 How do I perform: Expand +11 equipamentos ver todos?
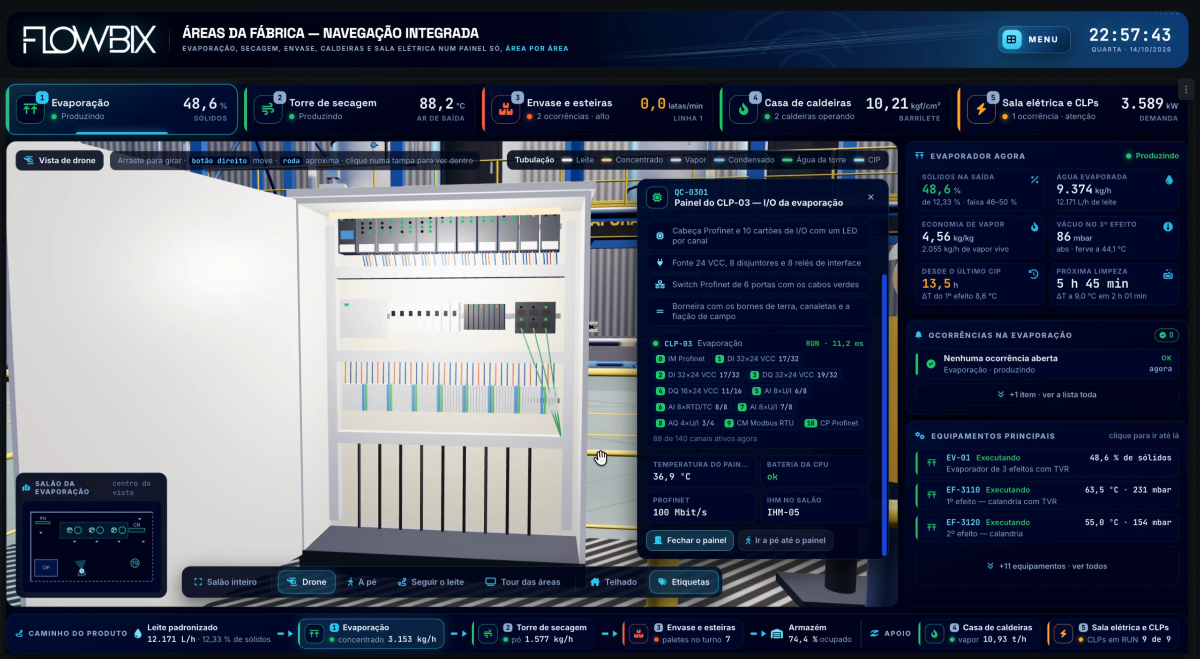click(x=1047, y=566)
